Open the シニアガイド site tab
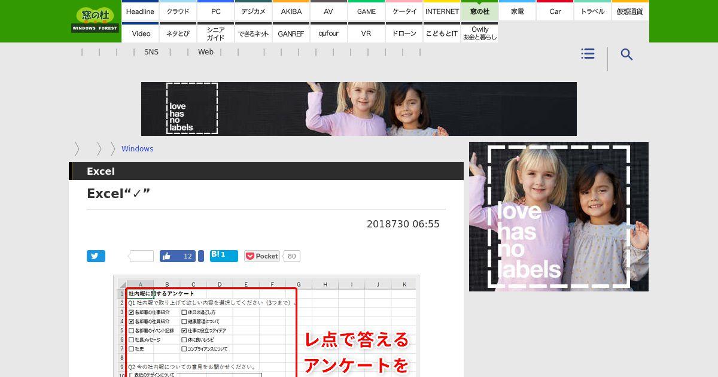718x377 pixels. pos(215,34)
